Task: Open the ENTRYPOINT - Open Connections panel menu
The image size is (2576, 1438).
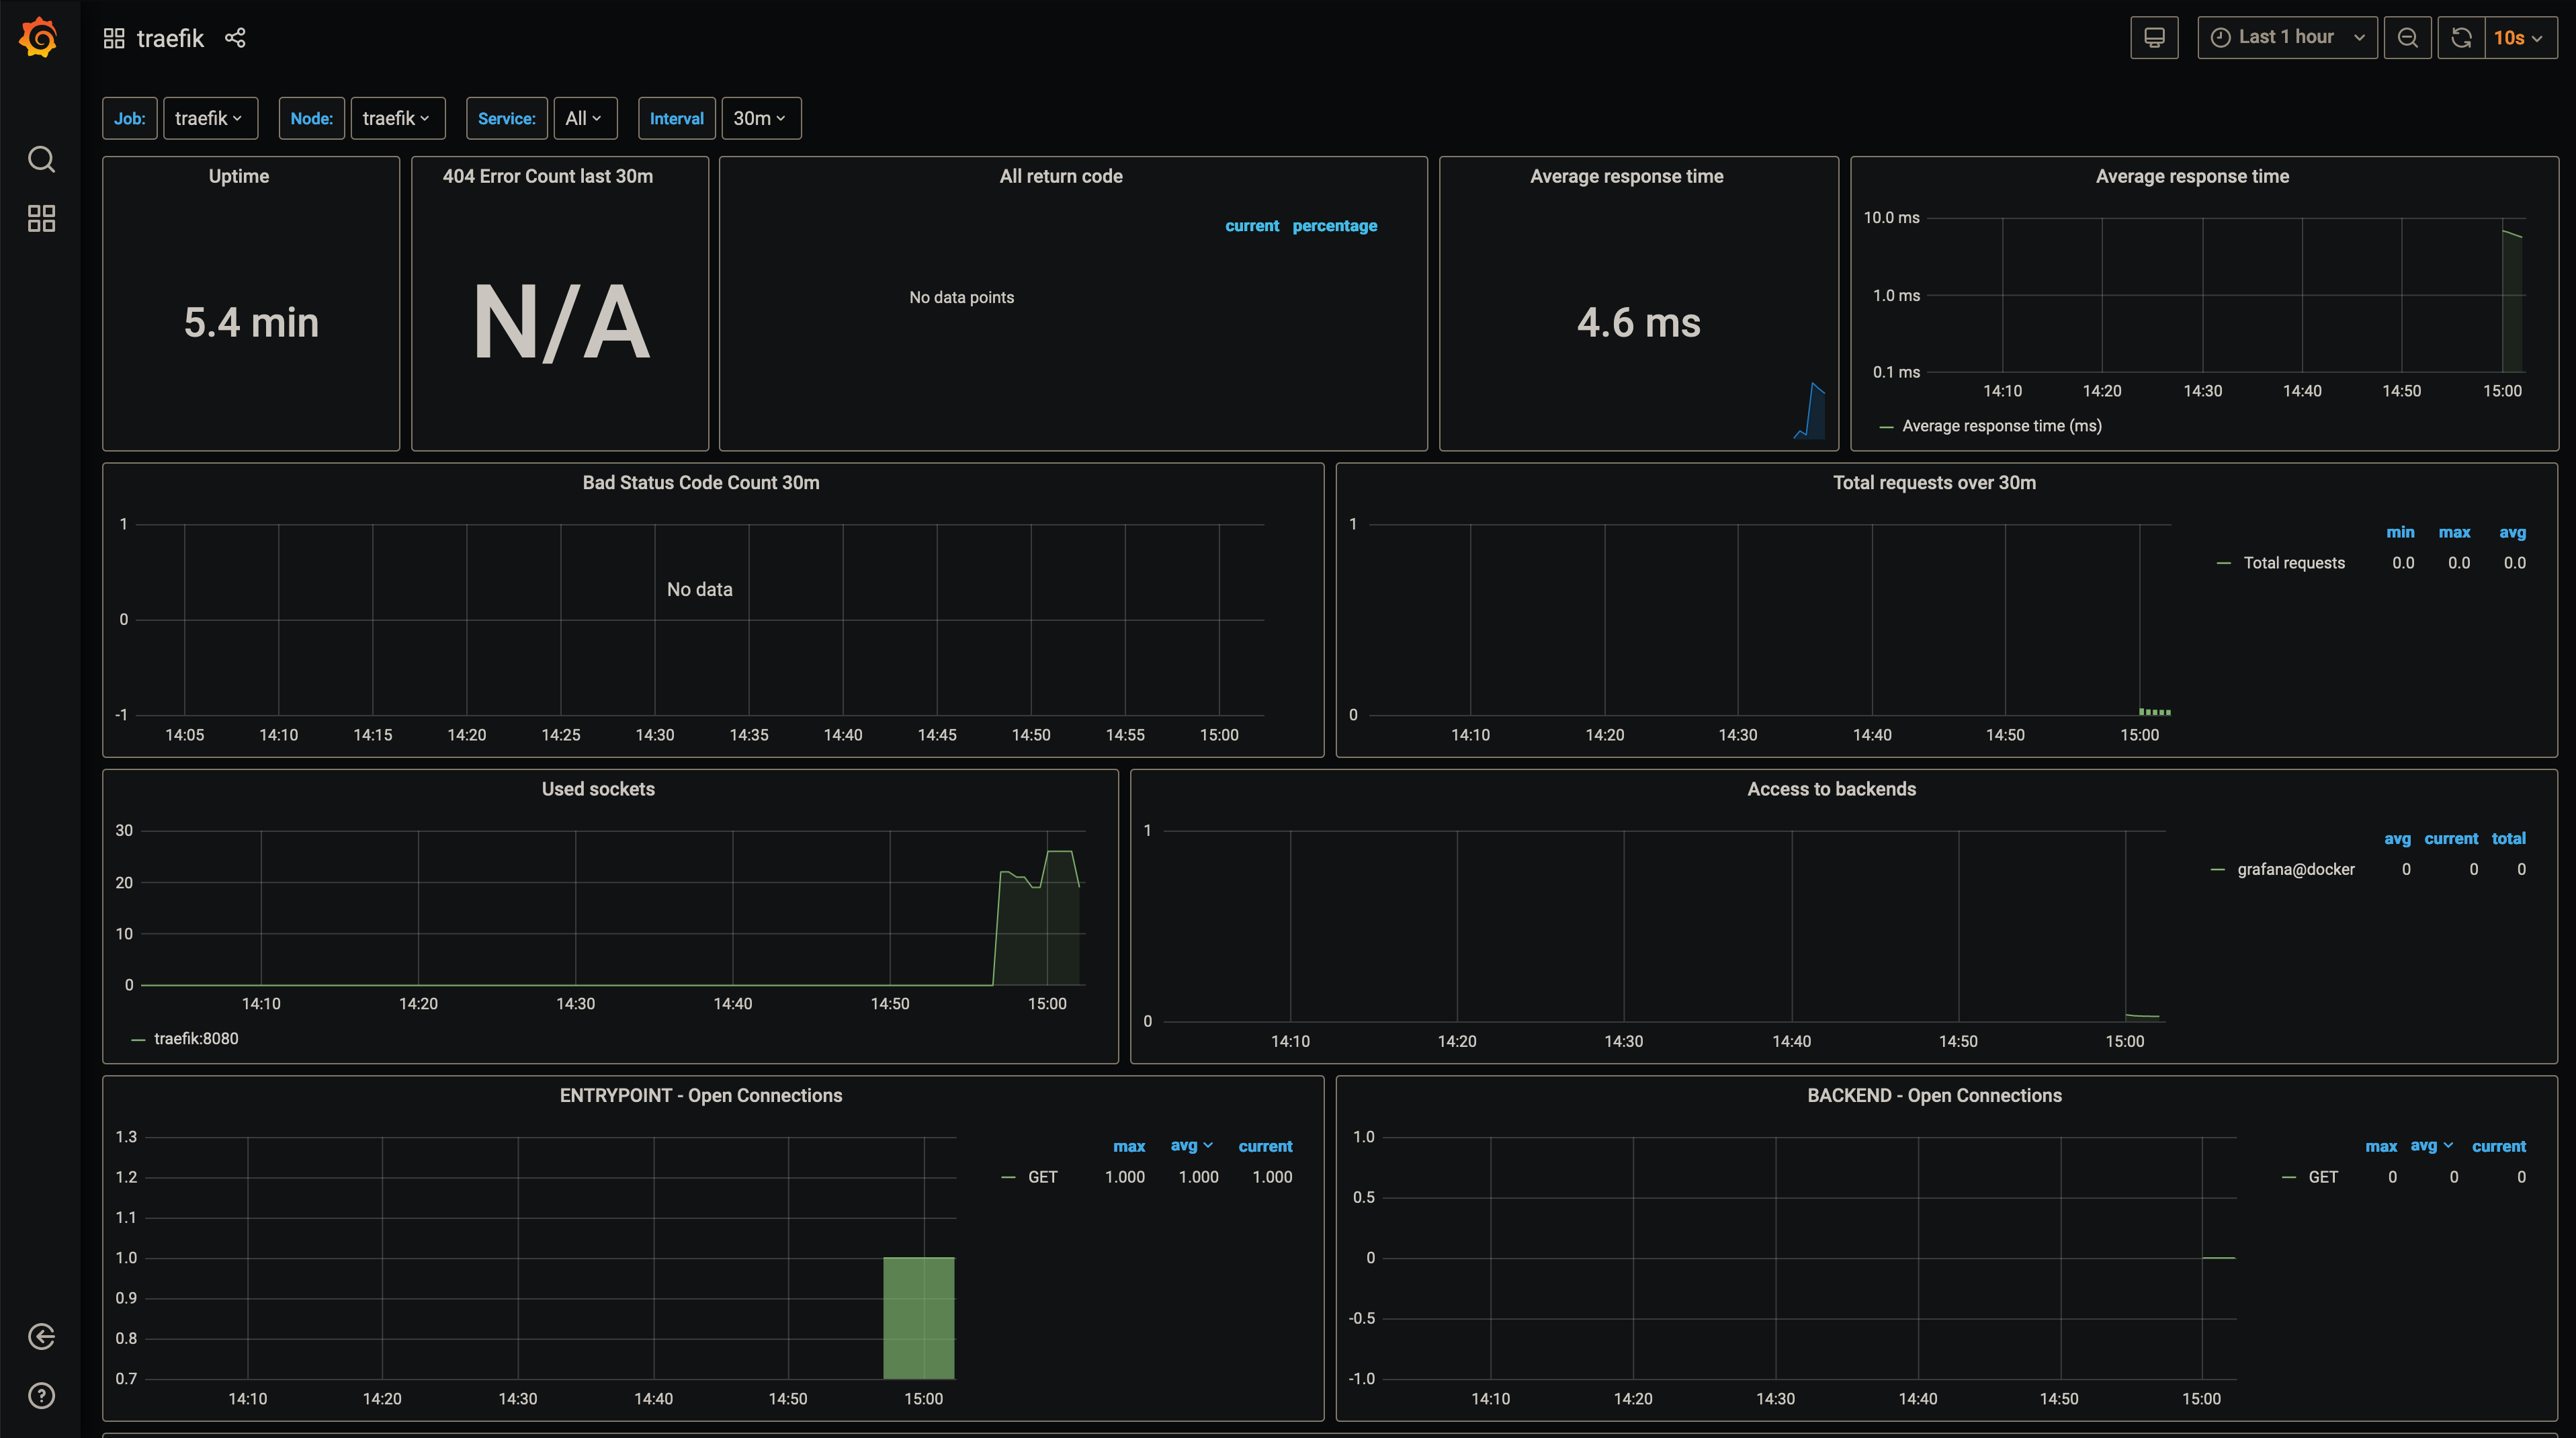Action: pos(701,1095)
